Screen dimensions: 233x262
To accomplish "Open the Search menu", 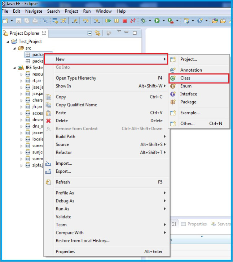I will (x=53, y=11).
